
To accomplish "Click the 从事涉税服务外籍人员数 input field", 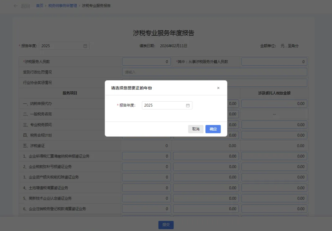I will [x=274, y=62].
